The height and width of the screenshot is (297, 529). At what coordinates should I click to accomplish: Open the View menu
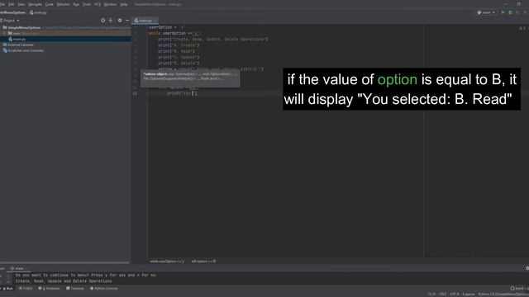coord(21,4)
